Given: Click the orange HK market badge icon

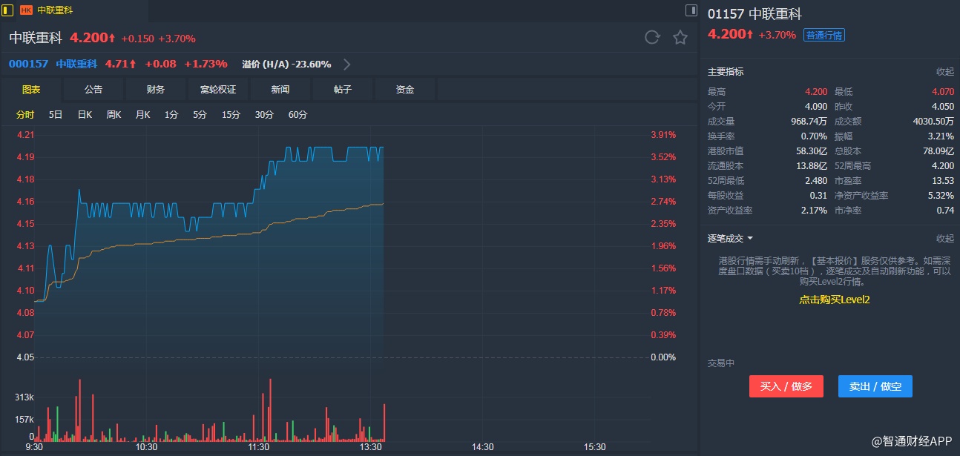Looking at the screenshot, I should coord(26,10).
